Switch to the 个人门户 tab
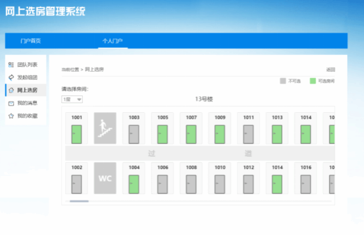 tap(113, 41)
